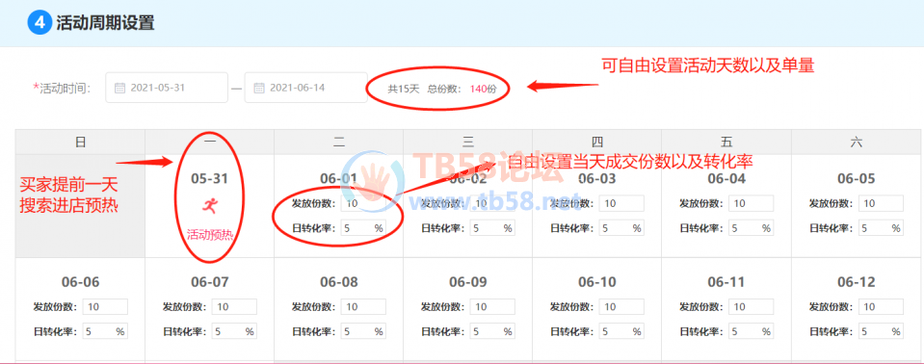Click 发放份数 input for 06-08
The height and width of the screenshot is (364, 924).
363,307
